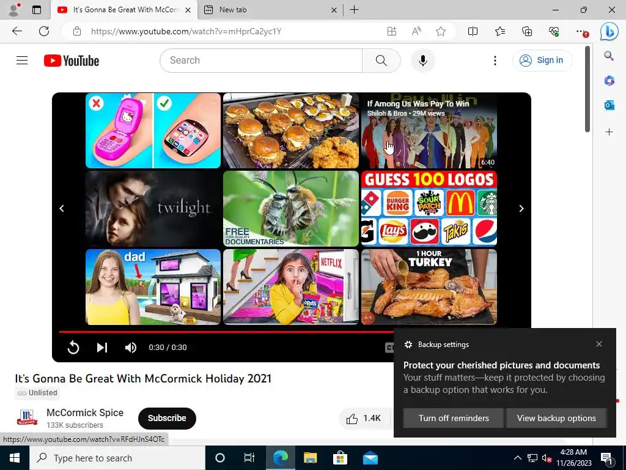Switch to the New tab tab

point(270,10)
